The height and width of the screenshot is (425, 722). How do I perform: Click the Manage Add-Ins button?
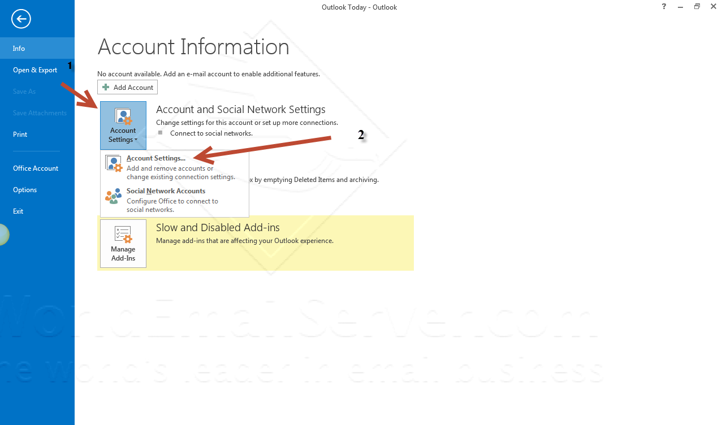pos(123,244)
